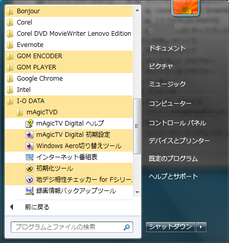The height and width of the screenshot is (243, 229).
Task: Open the インターネット番組表 grid icon
Action: click(x=29, y=157)
